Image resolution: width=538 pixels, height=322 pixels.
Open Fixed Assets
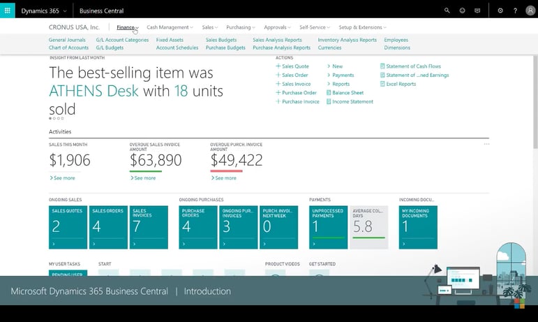pos(170,40)
